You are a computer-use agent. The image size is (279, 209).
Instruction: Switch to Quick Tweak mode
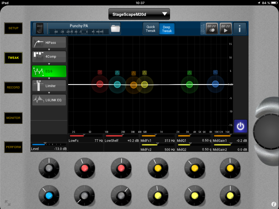[x=151, y=29]
